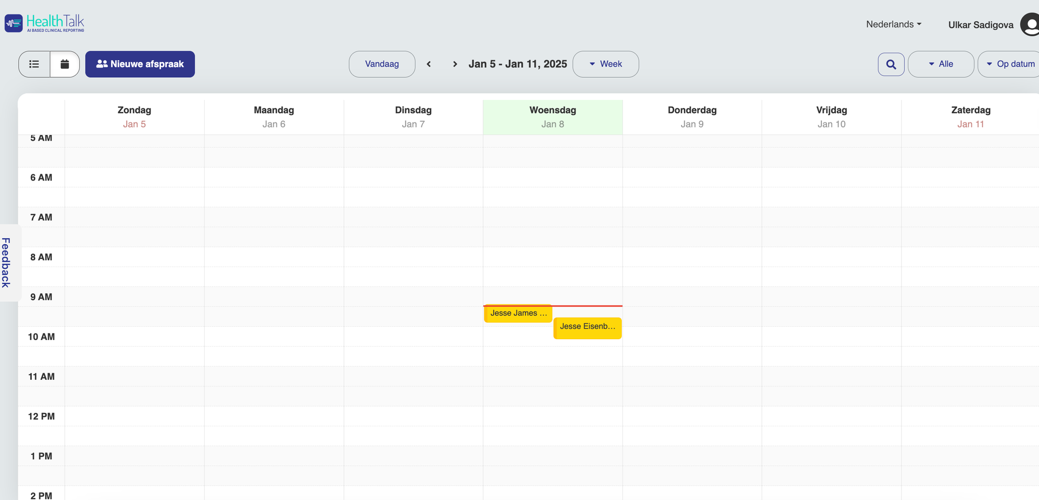
Task: Open Jesse Eisenb... appointment
Action: [588, 327]
